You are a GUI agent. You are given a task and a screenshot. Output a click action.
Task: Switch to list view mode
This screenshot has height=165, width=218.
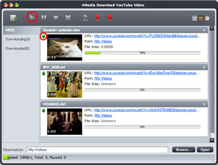194,18
